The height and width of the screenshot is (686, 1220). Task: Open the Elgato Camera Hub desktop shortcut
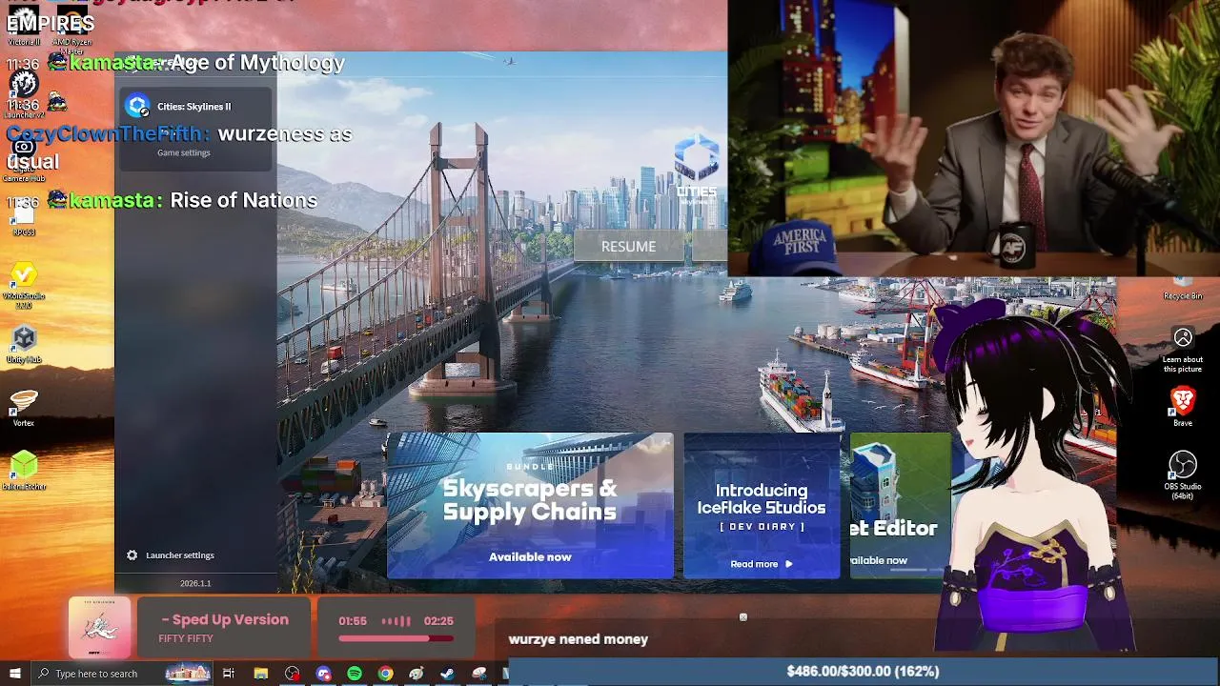pos(24,159)
